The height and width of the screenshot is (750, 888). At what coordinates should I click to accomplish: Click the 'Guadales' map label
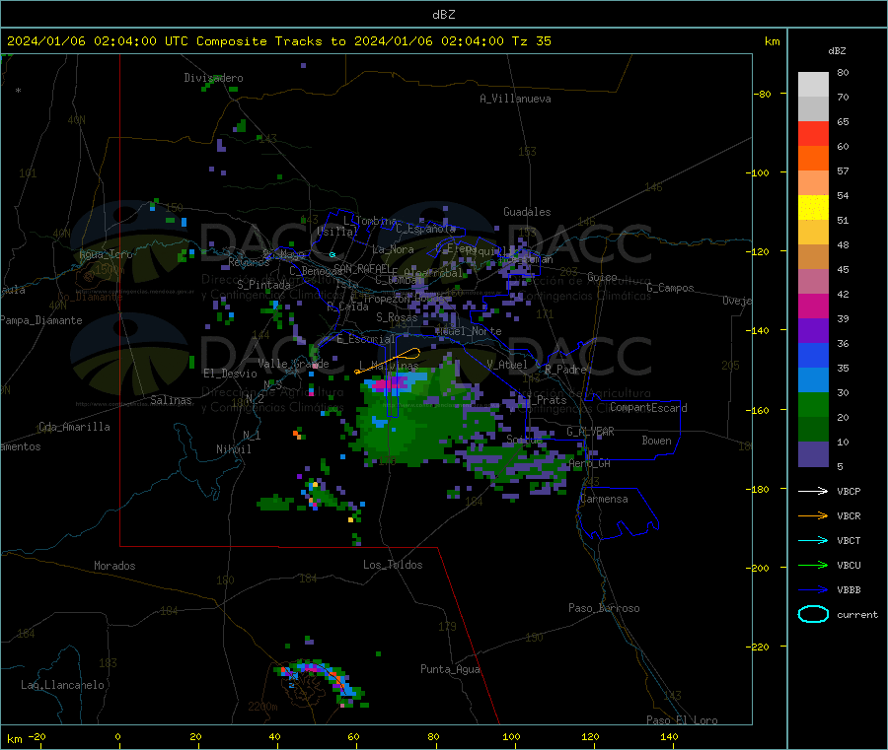pos(527,212)
